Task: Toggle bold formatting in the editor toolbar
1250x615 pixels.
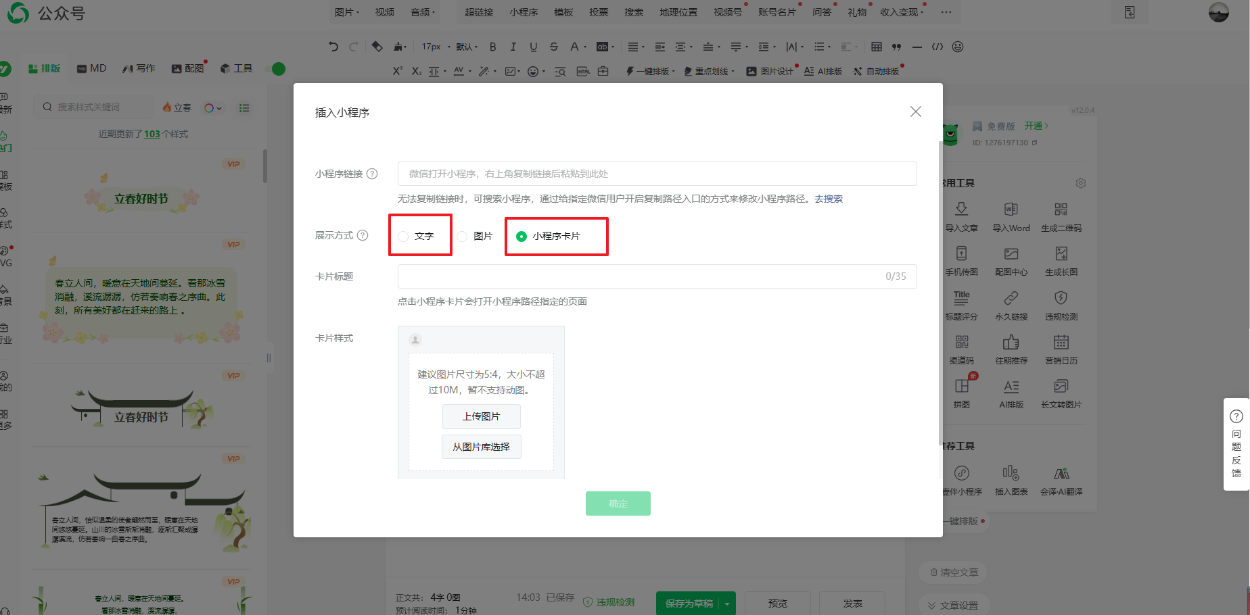Action: [x=492, y=47]
